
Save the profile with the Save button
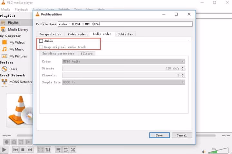point(159,135)
